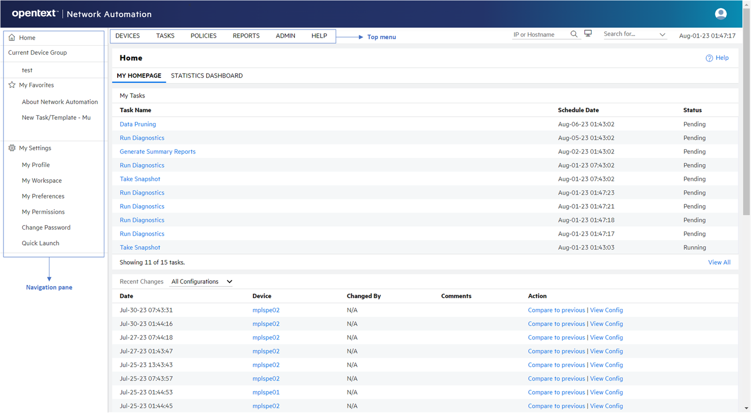Open the Data Pruning task
Viewport: 751px width, 413px height.
(138, 124)
